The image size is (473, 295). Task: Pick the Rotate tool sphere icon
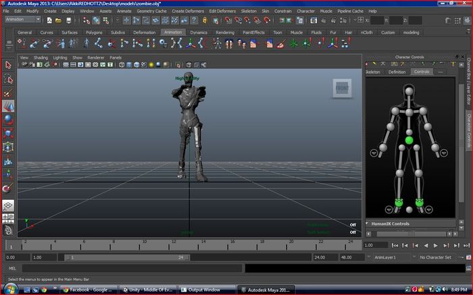pyautogui.click(x=8, y=120)
